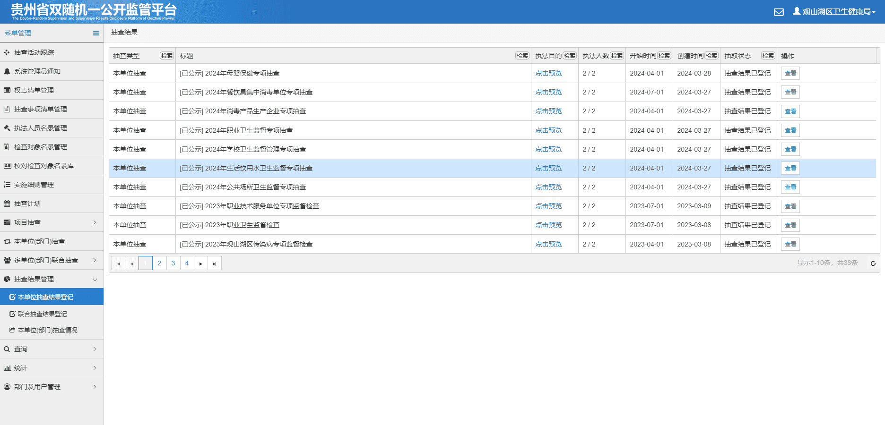Go to the next page arrow

click(x=201, y=263)
